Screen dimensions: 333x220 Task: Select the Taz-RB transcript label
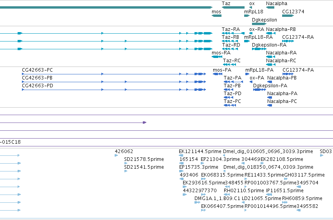(230, 37)
